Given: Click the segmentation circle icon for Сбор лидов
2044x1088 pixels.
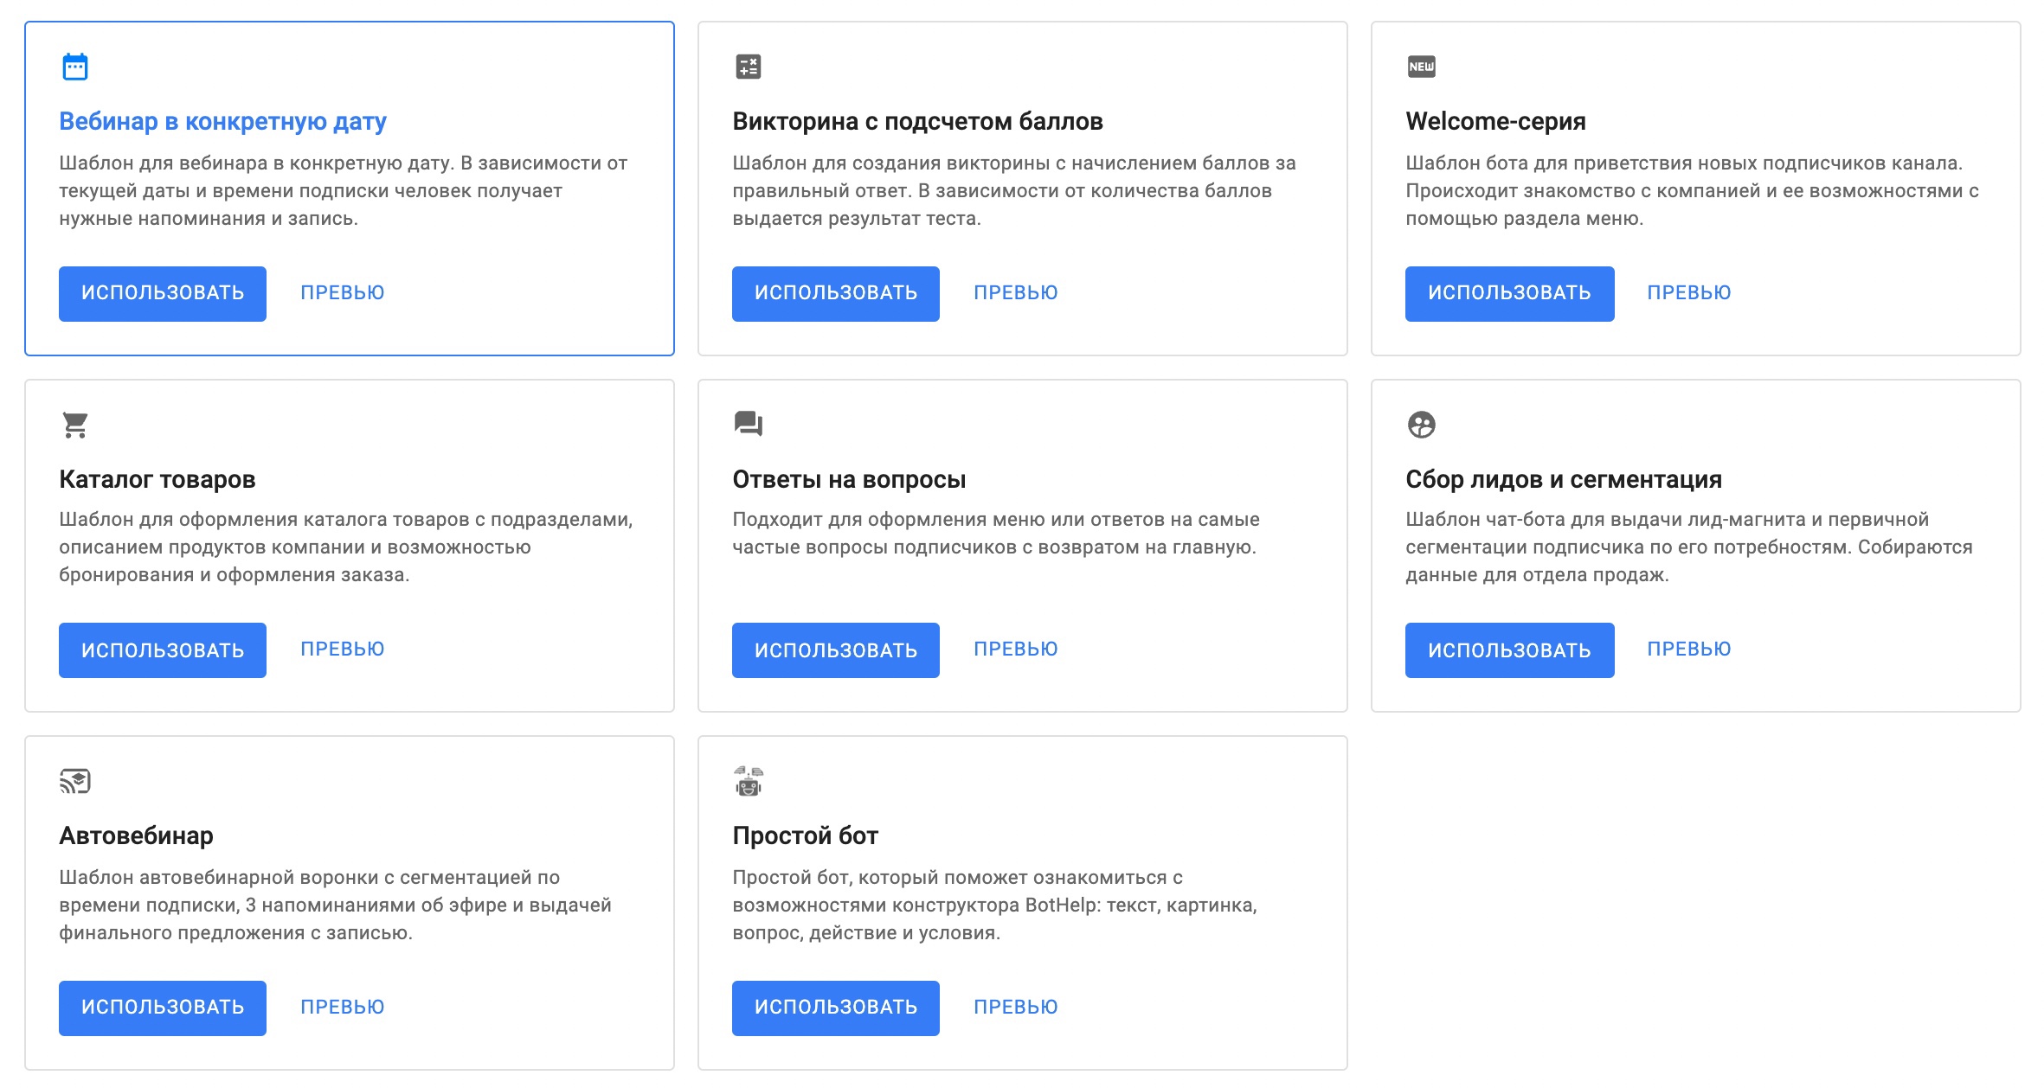Looking at the screenshot, I should (x=1421, y=425).
